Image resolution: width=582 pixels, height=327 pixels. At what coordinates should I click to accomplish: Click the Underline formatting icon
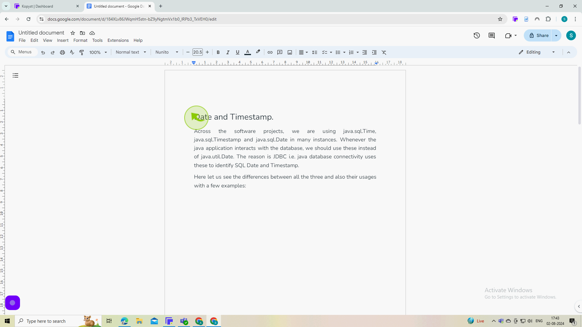point(237,52)
